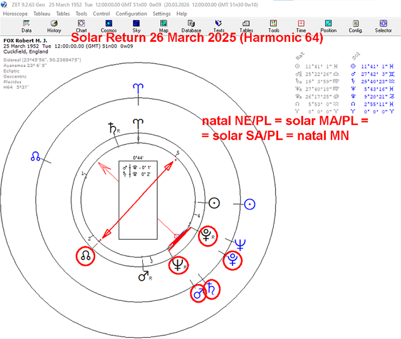Screen dimensions: 401x339
Task: Click the Geocentric setting label
Action: tap(15, 76)
